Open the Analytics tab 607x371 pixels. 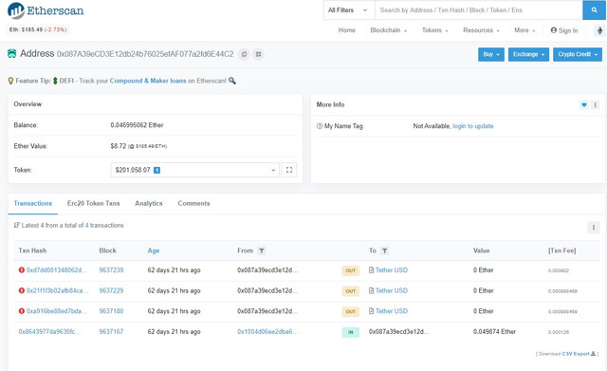(x=149, y=203)
